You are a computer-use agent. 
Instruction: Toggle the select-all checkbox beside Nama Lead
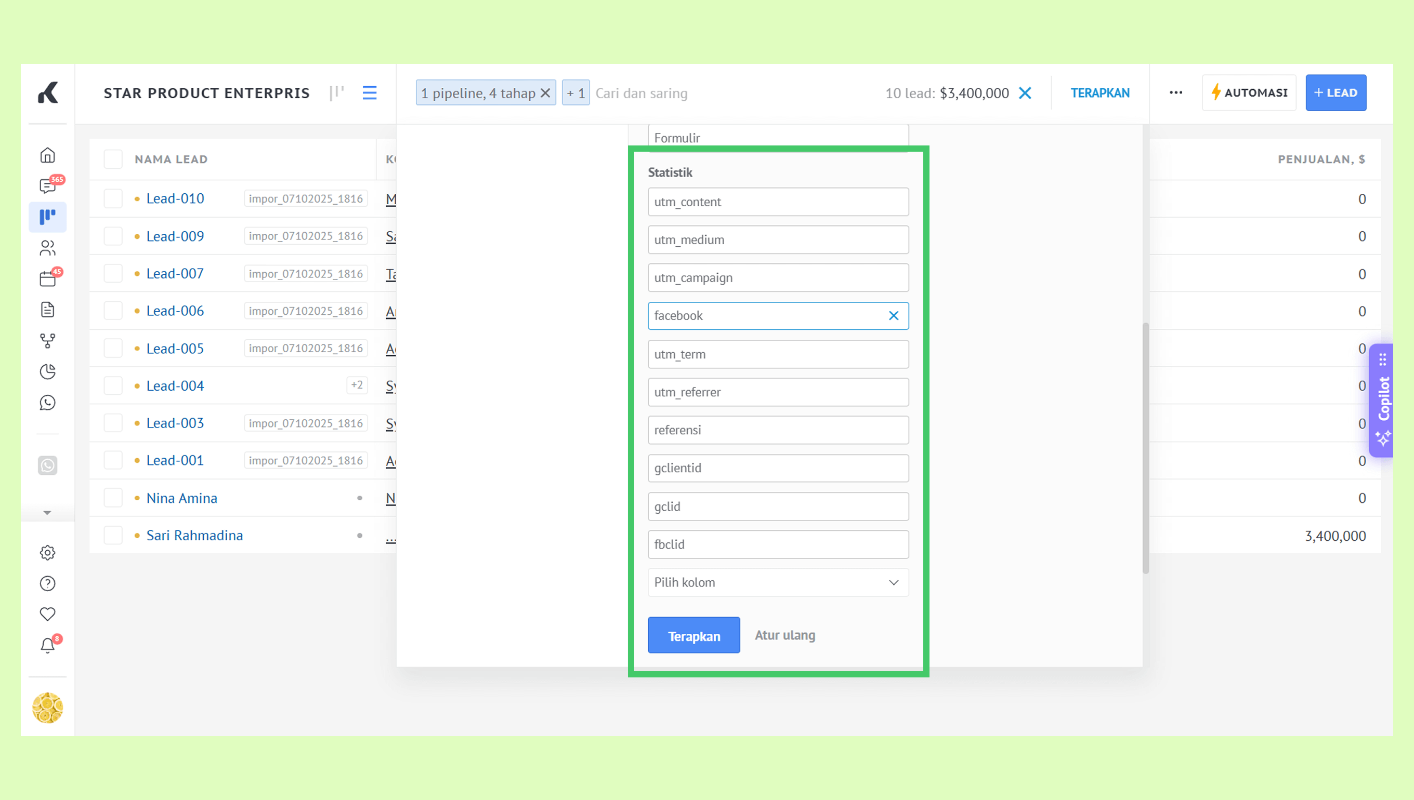(x=113, y=159)
